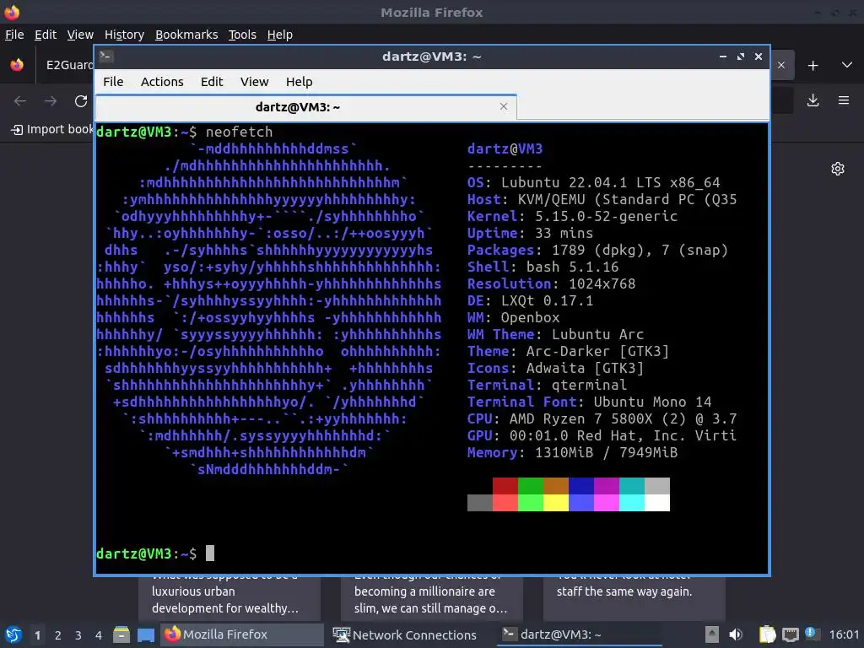Click the Uptime: 33 mins line

click(x=530, y=233)
